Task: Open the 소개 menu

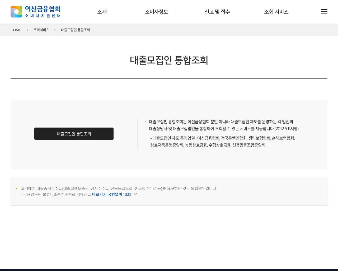Action: 102,12
